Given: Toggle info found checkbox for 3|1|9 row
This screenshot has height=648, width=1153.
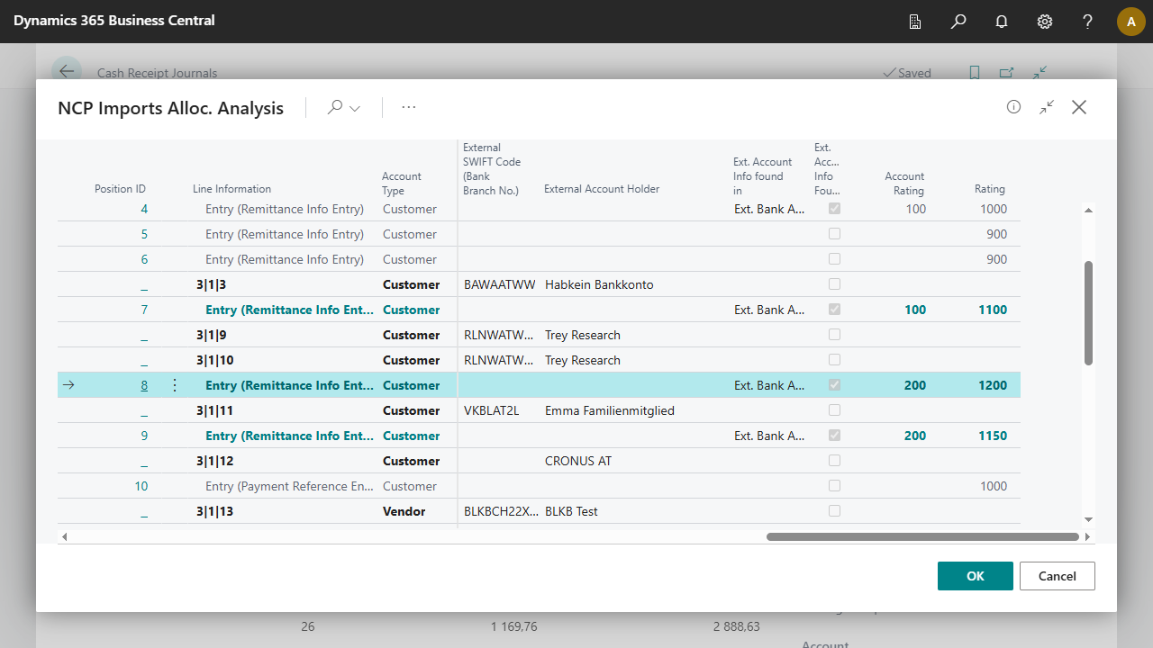Looking at the screenshot, I should point(834,335).
